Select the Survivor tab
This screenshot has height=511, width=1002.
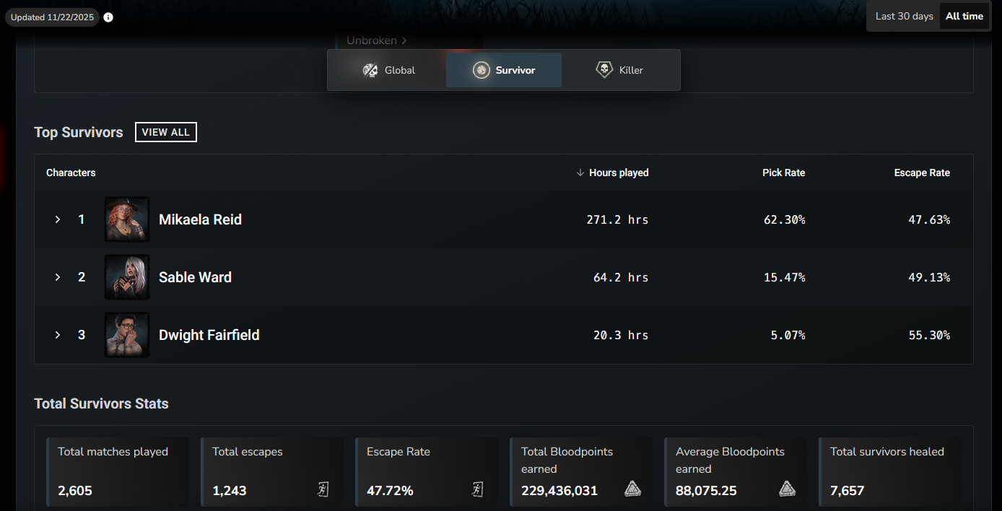pos(504,70)
